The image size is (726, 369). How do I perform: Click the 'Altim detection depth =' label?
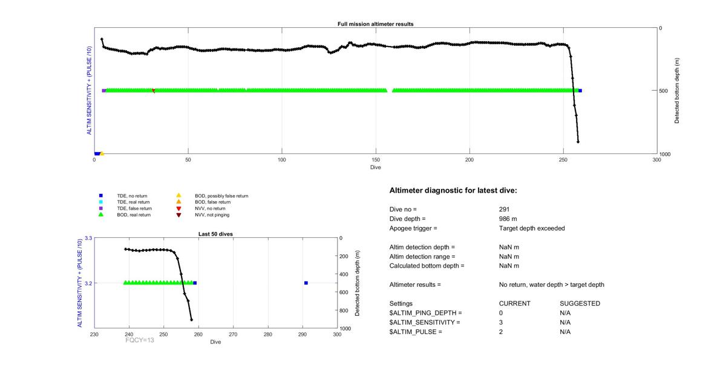click(x=422, y=247)
